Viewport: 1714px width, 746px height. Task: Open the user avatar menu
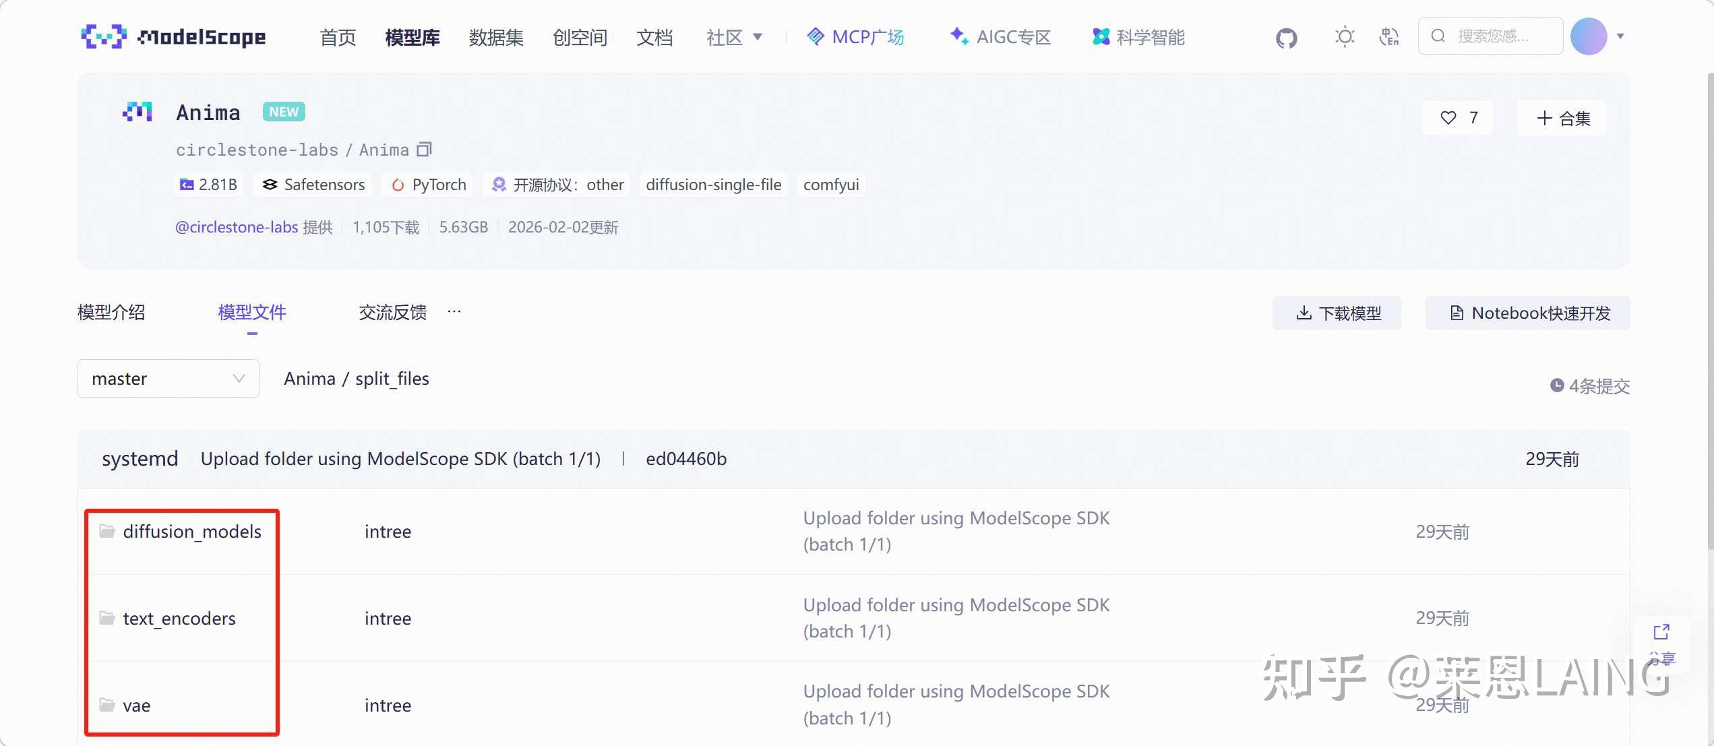1589,36
